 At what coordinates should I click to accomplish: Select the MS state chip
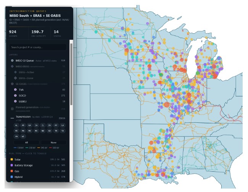36,131
